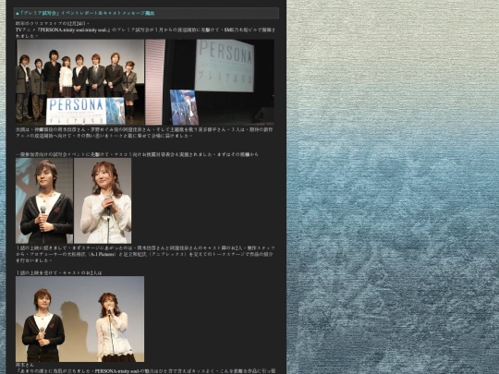Click the 「プレミア試写会」イベントレポート heading

click(x=87, y=13)
